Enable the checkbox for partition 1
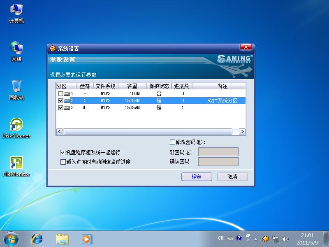This screenshot has width=329, height=247. pyautogui.click(x=61, y=94)
